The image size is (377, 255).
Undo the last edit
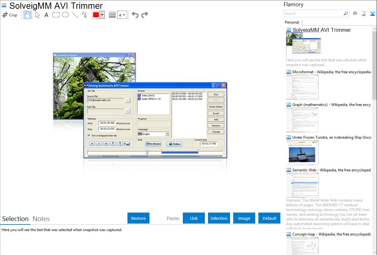coord(135,15)
